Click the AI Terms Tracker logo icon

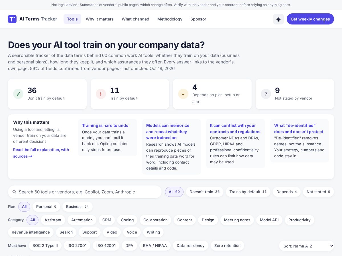[x=12, y=19]
